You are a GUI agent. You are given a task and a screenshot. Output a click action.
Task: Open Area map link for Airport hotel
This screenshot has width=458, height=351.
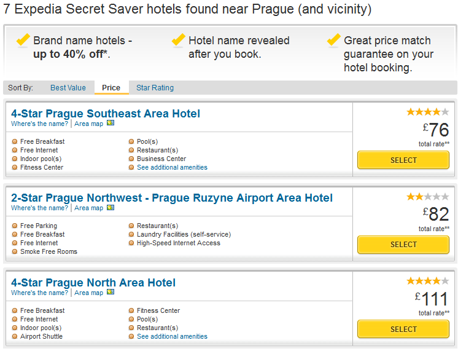pyautogui.click(x=89, y=208)
